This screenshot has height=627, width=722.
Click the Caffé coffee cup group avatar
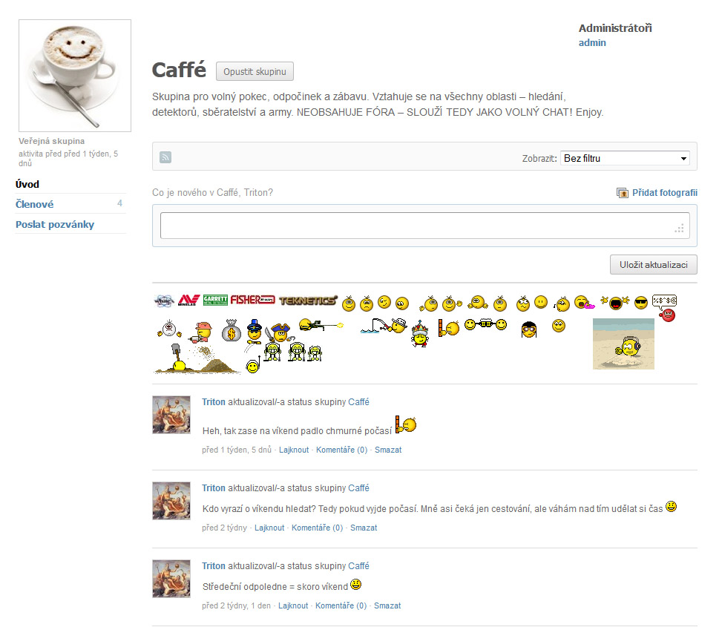(75, 76)
